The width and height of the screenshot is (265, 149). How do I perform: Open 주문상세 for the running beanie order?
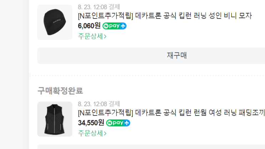click(92, 36)
